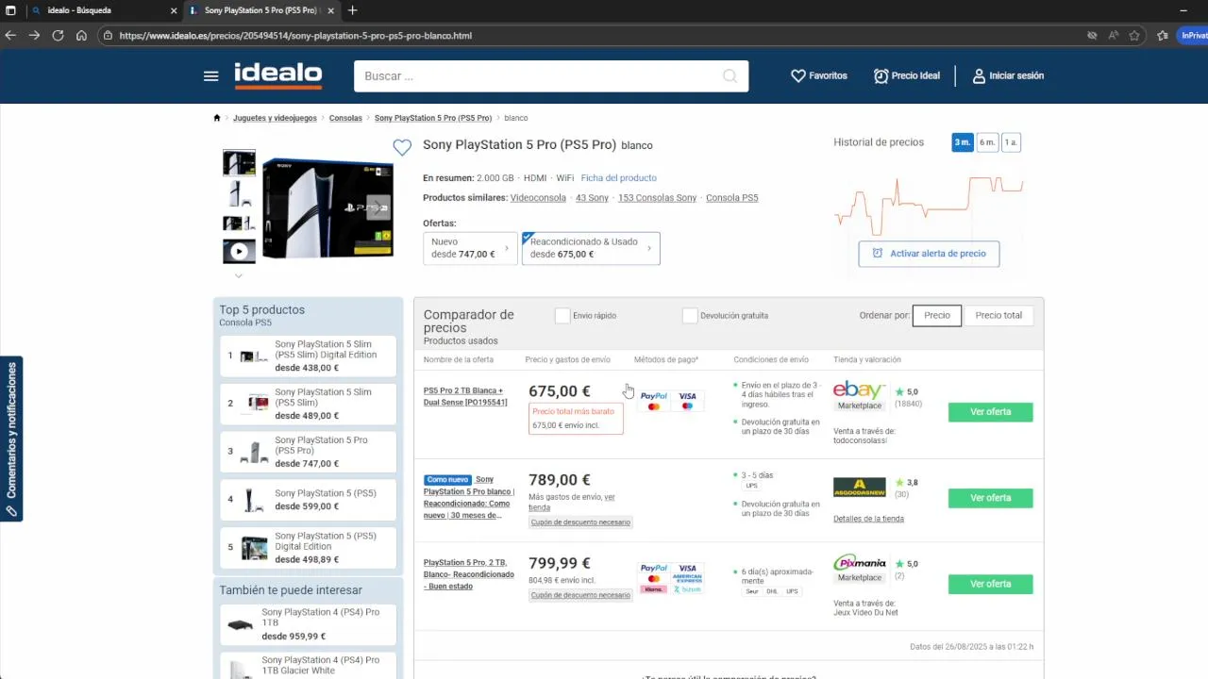Viewport: 1208px width, 679px height.
Task: Click Activar alerta de precio button
Action: 929,254
